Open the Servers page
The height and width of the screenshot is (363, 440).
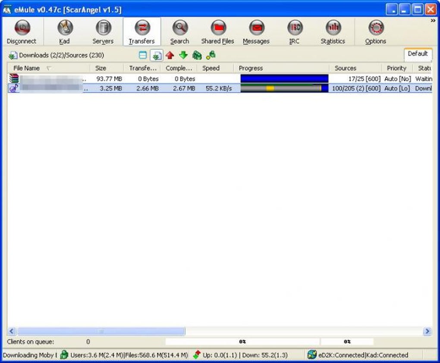tap(103, 32)
